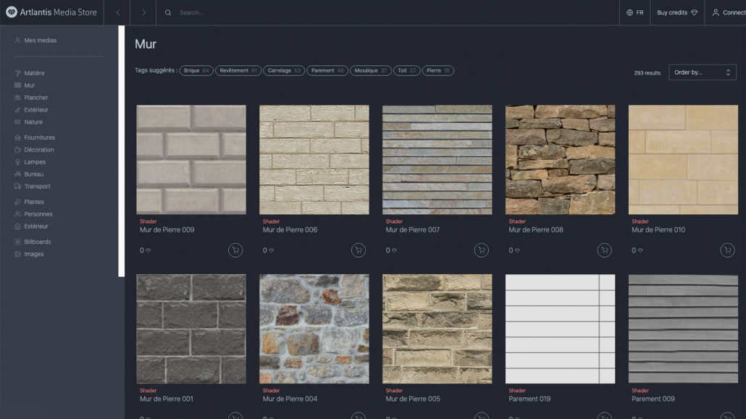
Task: Click the Images icon at sidebar bottom
Action: point(16,254)
